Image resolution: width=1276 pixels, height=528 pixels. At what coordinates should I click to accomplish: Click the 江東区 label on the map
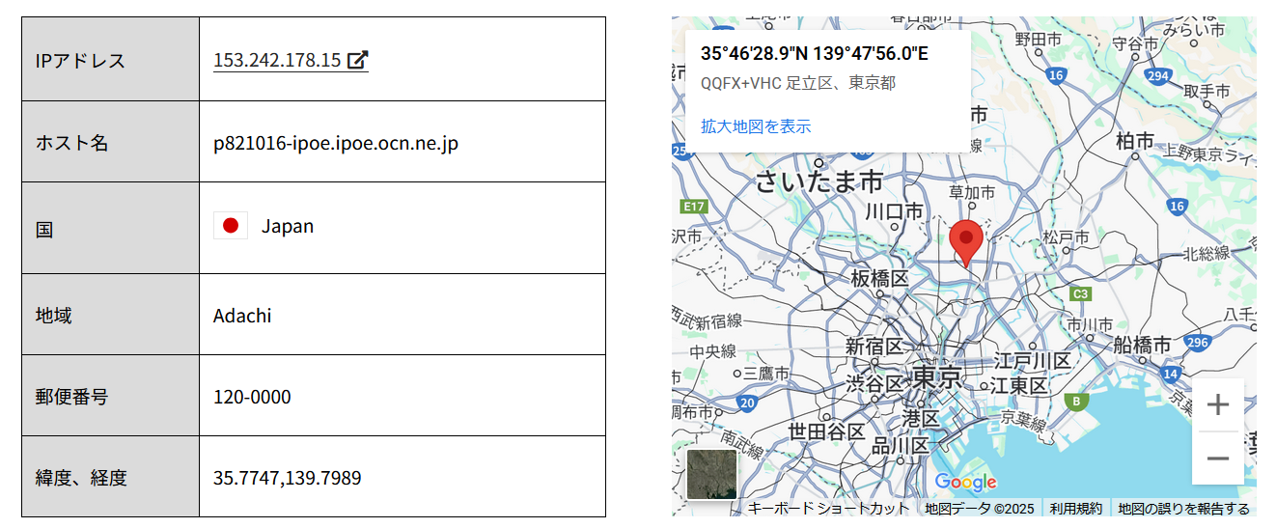tap(1018, 385)
